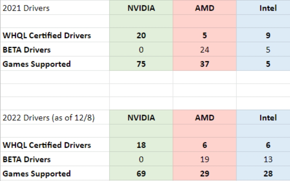The height and width of the screenshot is (181, 290).
Task: Click the NVIDIA header in the 2021 table
Action: pyautogui.click(x=141, y=8)
